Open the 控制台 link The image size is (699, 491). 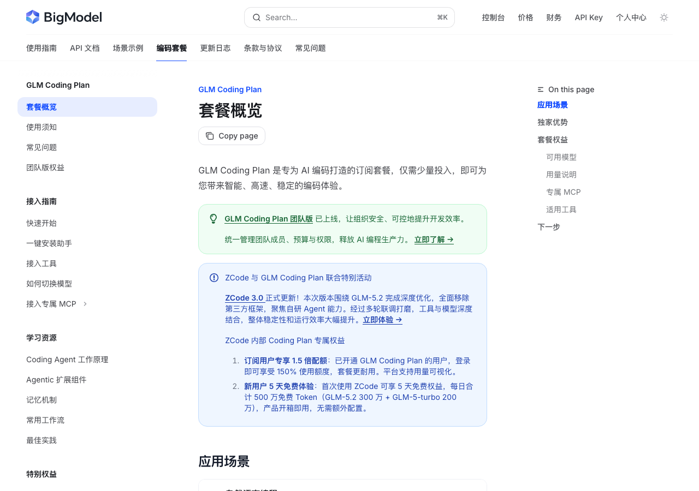[x=493, y=17]
